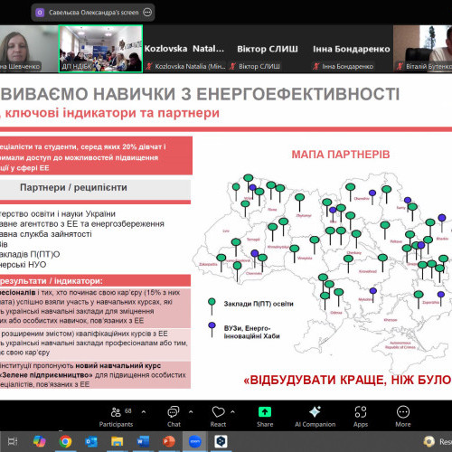Open File Explorer from the taskbar
The image size is (452, 452).
pyautogui.click(x=117, y=441)
